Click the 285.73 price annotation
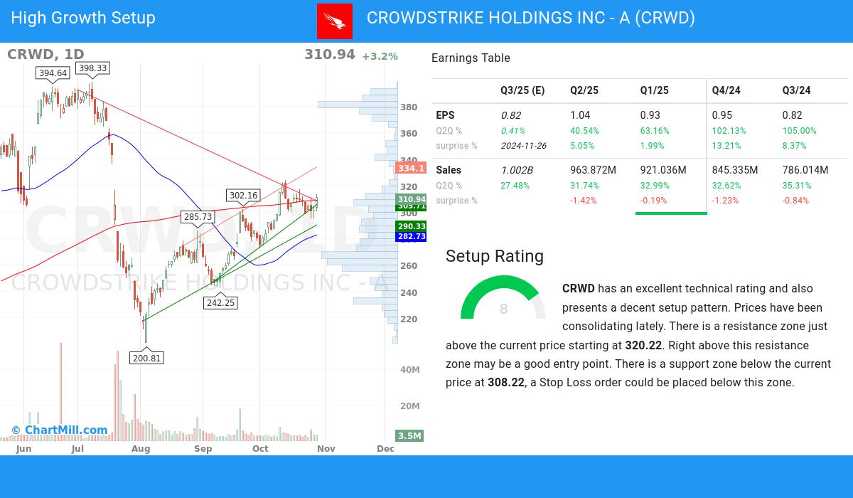 point(197,217)
